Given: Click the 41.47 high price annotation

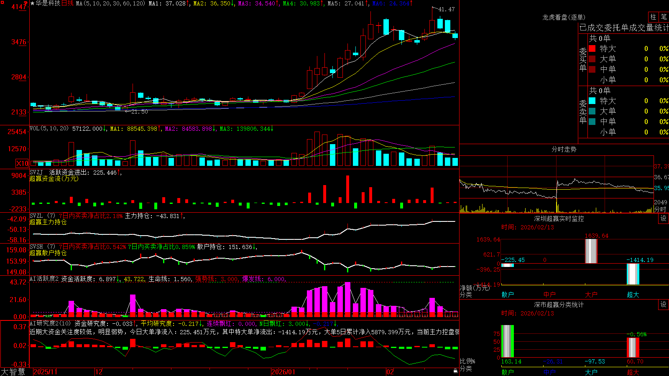Looking at the screenshot, I should 446,9.
